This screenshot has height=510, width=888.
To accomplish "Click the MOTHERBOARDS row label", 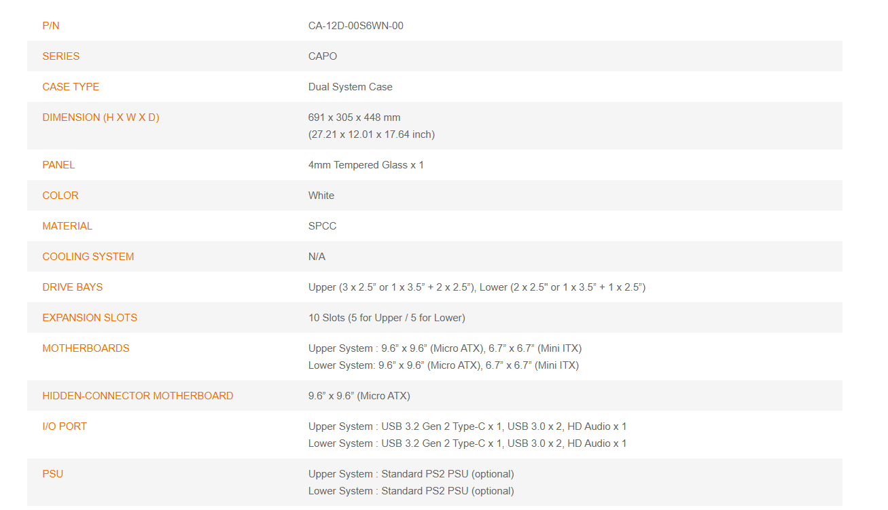I will pyautogui.click(x=86, y=348).
